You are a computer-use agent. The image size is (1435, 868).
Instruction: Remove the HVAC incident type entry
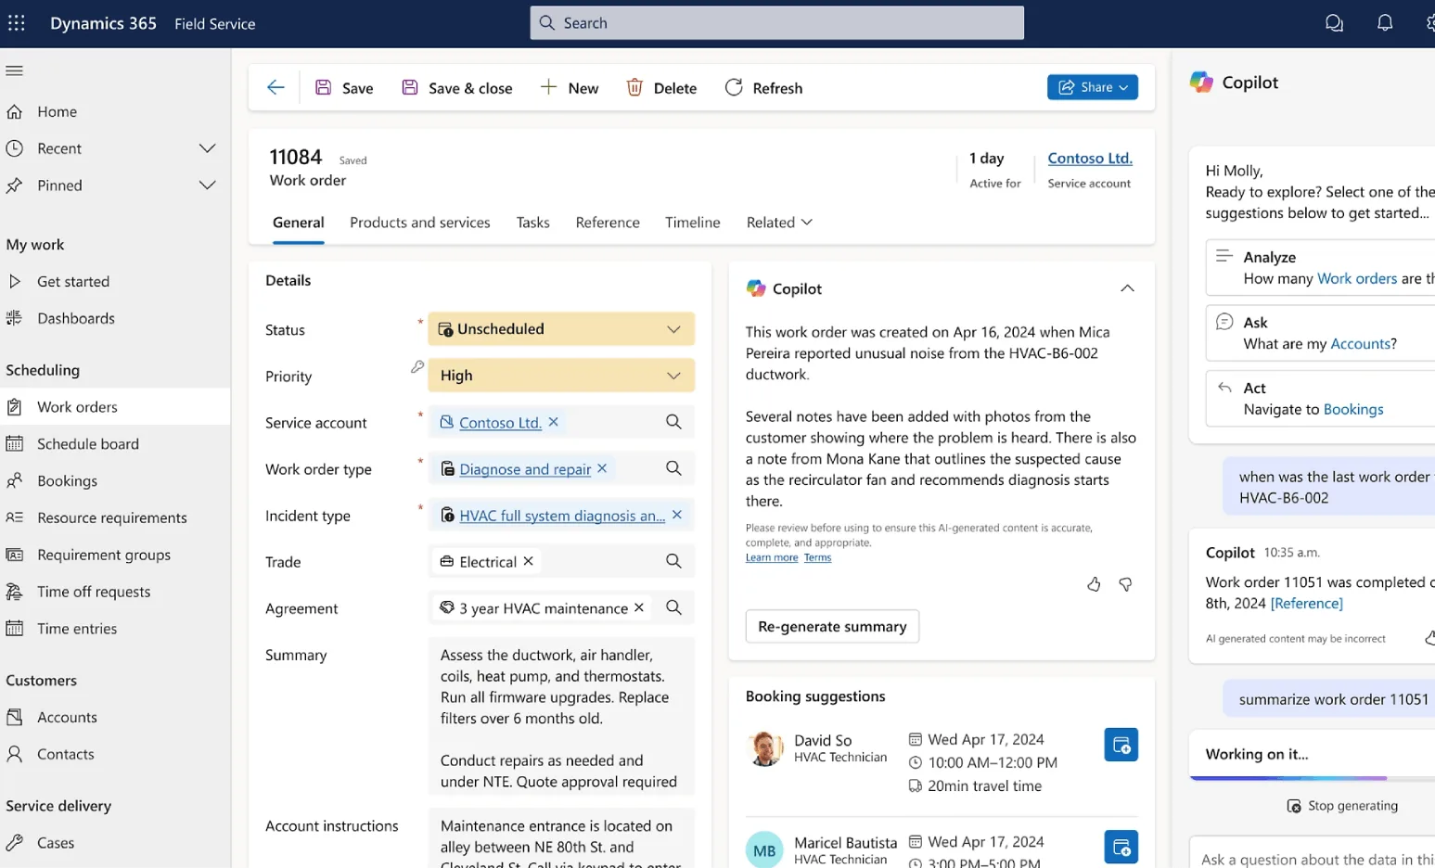(x=677, y=515)
